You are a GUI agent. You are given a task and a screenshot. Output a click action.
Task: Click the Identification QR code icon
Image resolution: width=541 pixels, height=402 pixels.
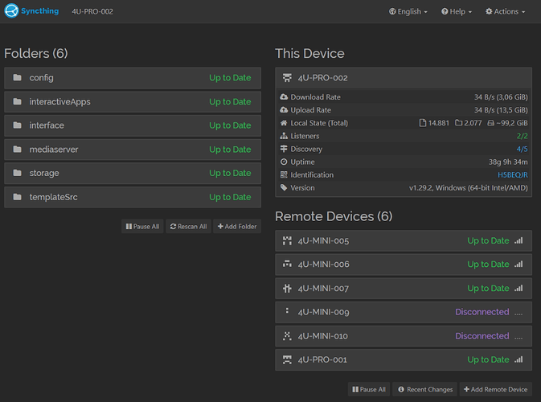pos(284,174)
